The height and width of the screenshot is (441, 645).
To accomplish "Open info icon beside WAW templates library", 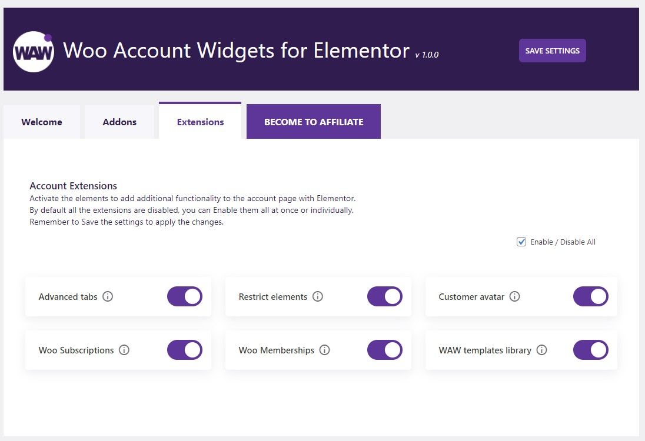I will coord(542,350).
